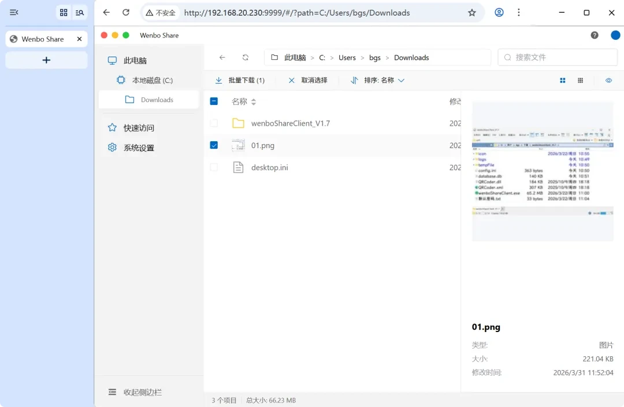Close the Wenbo Share browser tab

[x=79, y=39]
